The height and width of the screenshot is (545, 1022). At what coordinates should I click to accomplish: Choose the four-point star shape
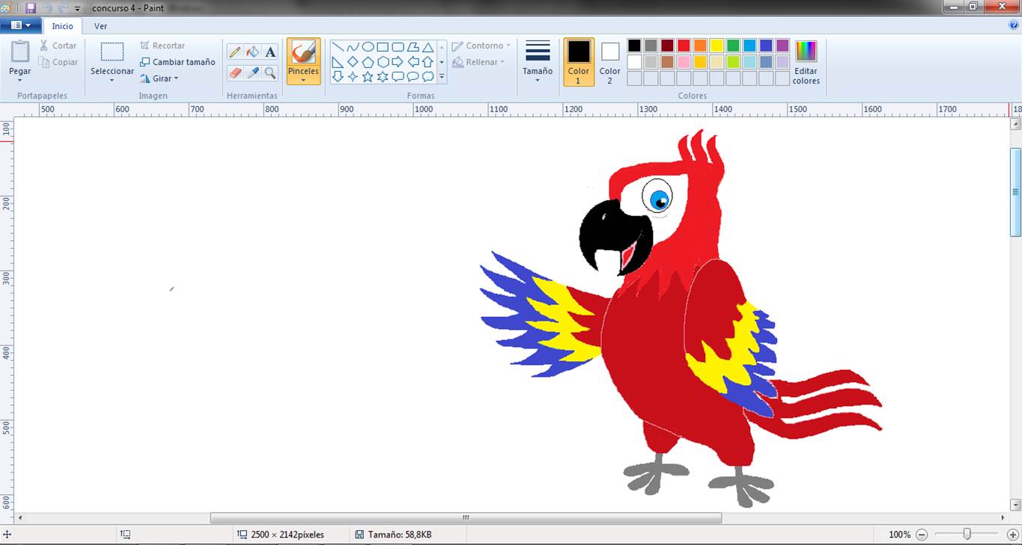click(x=353, y=76)
